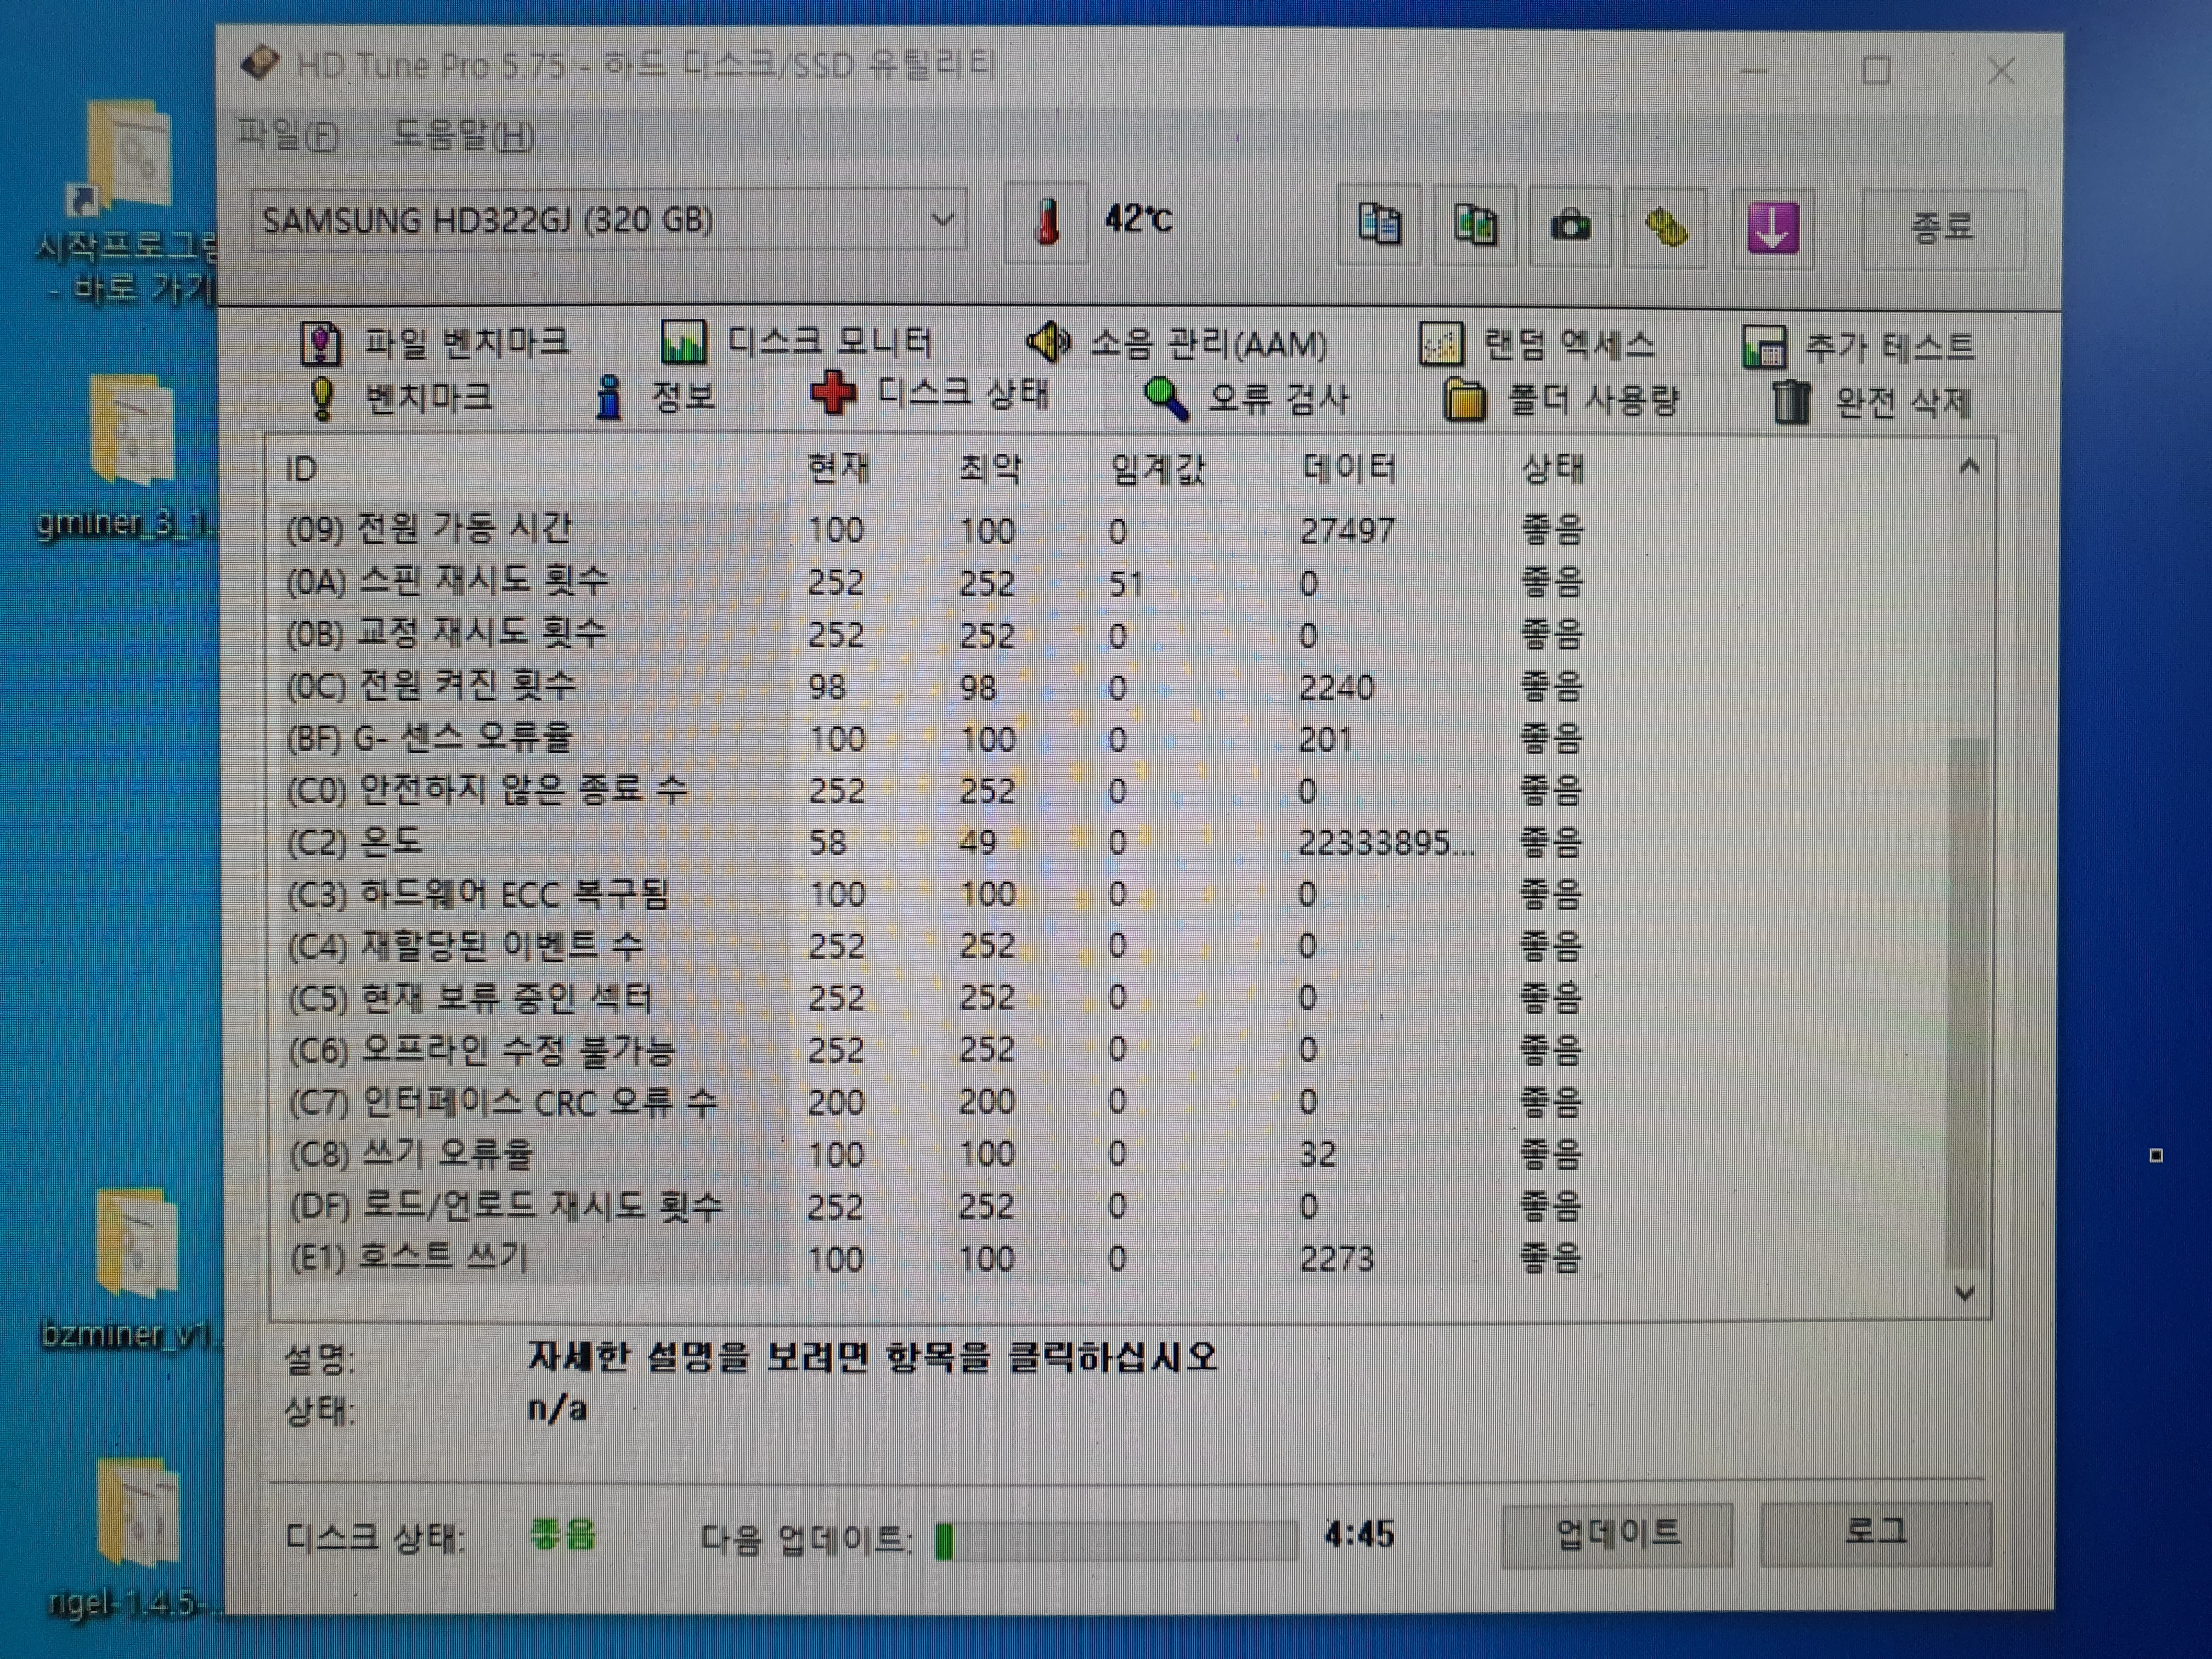Viewport: 2212px width, 1659px height.
Task: Select the bzminer_v1 desktop folder
Action: tap(131, 1268)
